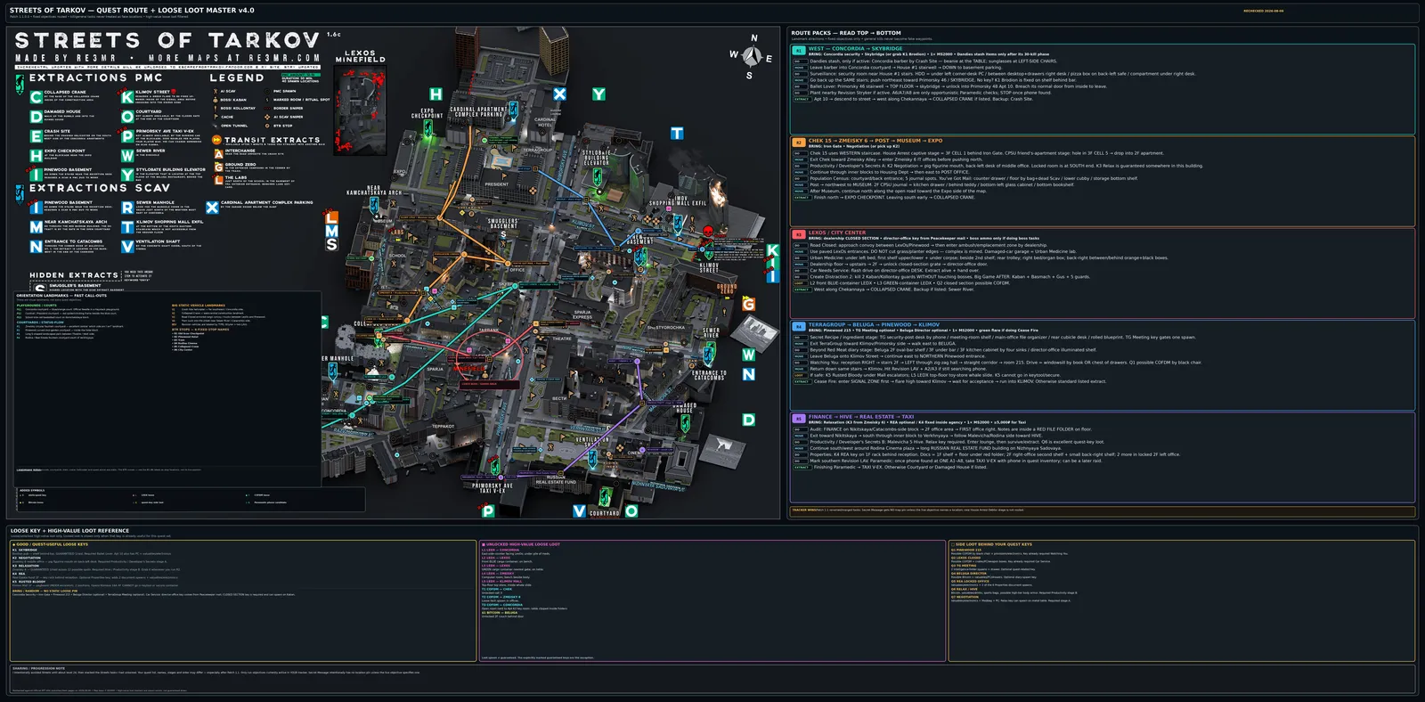Click the green E Crash Site legend tile
Screen dimensions: 1425x702
click(x=36, y=135)
